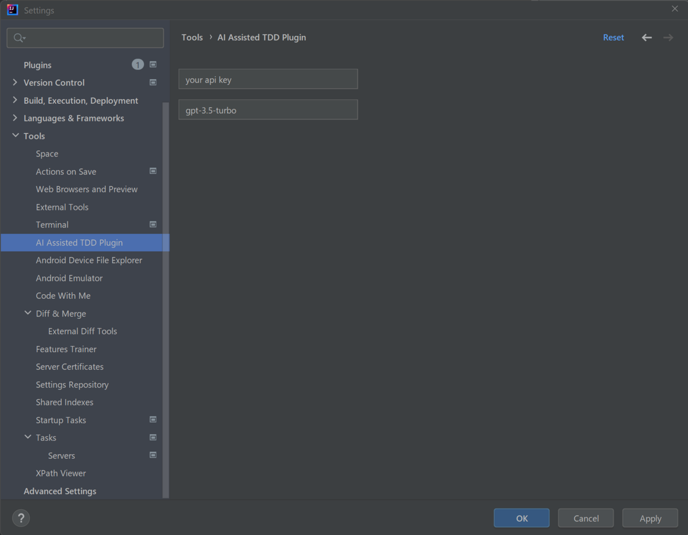Click the search magnifier icon
This screenshot has width=688, height=535.
tap(19, 38)
